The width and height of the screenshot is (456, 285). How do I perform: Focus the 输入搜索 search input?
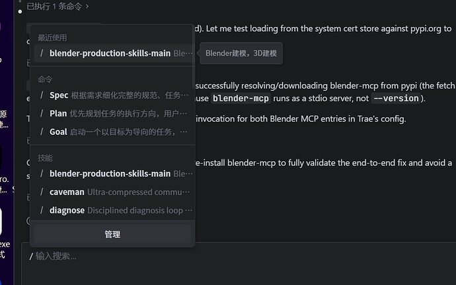click(x=239, y=263)
